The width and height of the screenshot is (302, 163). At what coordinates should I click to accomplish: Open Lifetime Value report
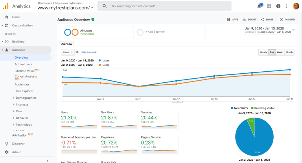click(x=25, y=71)
